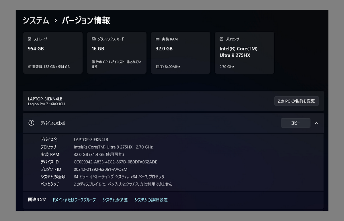The image size is (344, 221).
Task: Click the プロセッサ row value in specs
Action: (113, 147)
